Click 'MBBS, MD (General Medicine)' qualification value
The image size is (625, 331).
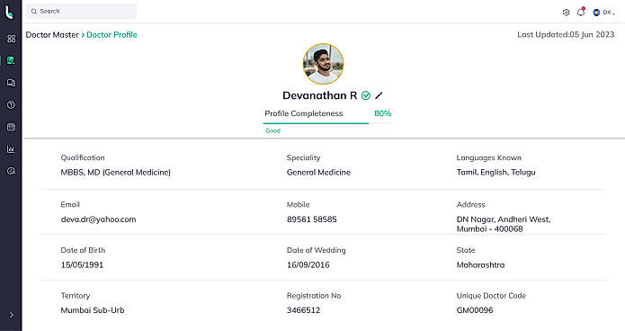[x=116, y=173]
